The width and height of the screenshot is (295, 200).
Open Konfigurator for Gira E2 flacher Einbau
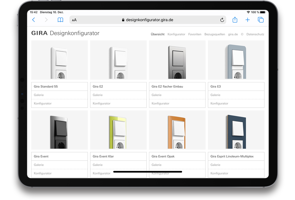pos(177,103)
